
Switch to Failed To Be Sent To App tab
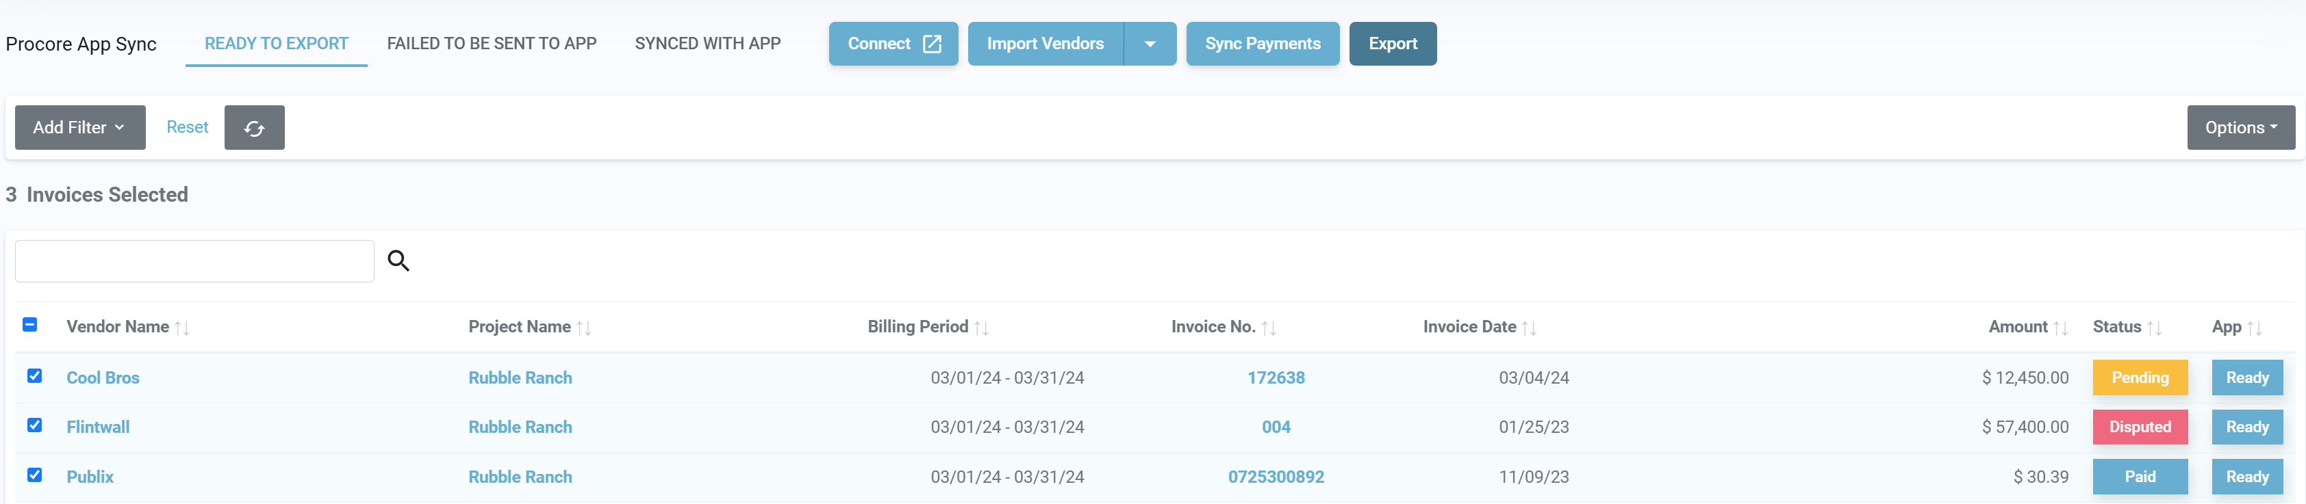[x=492, y=44]
